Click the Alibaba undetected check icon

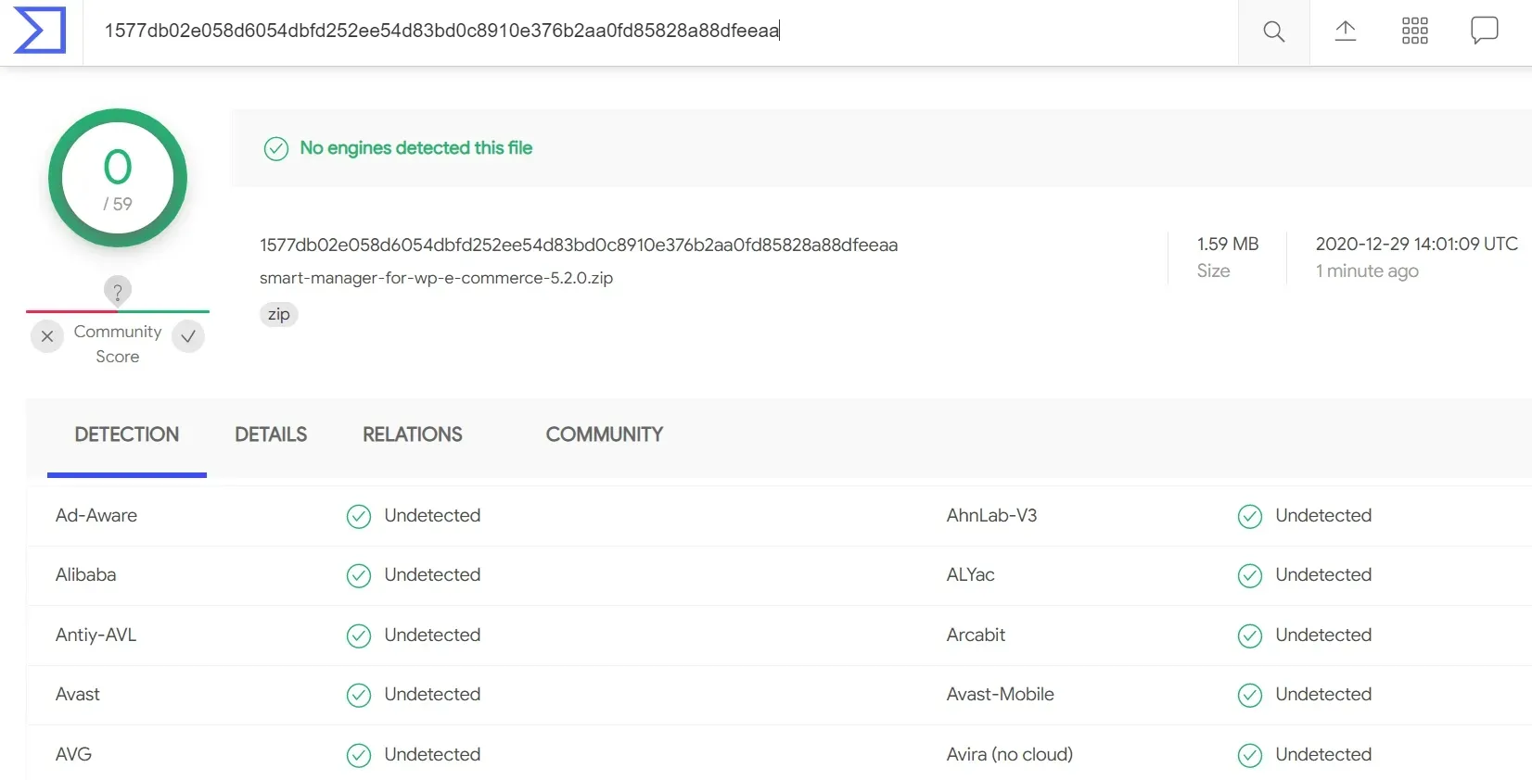point(359,575)
